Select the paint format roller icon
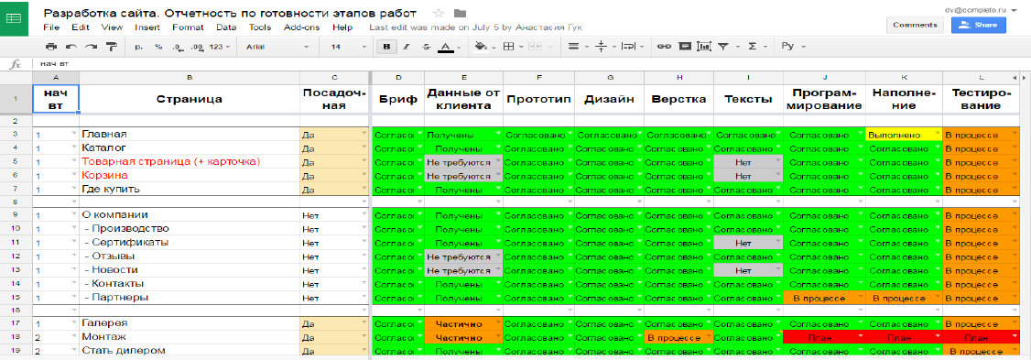The width and height of the screenshot is (1031, 360). (111, 47)
